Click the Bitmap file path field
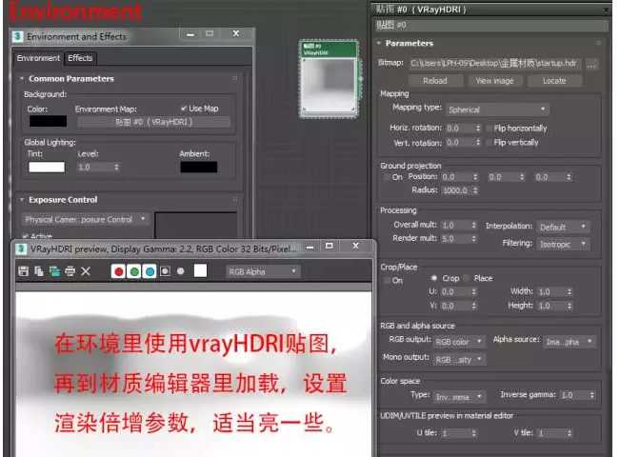 pyautogui.click(x=495, y=64)
